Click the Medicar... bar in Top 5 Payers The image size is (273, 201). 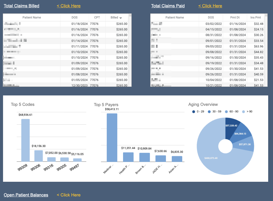[112, 138]
